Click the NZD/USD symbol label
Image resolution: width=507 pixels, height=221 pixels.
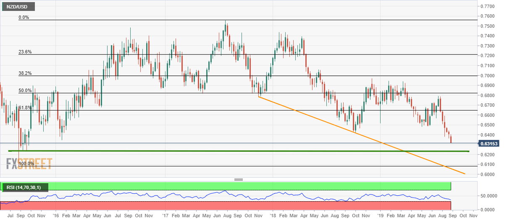coord(18,7)
